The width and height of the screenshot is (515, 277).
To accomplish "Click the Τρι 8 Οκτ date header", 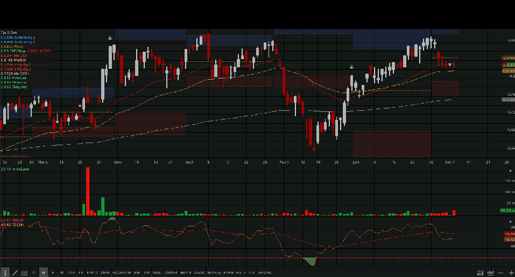I will [x=9, y=33].
